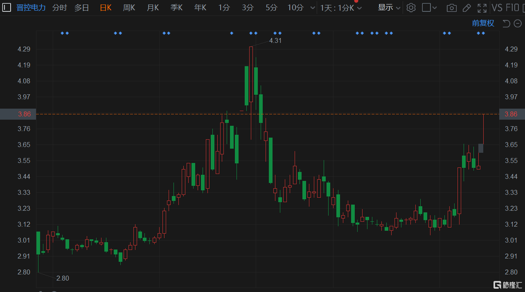Click the 晋控电力 stock name

pyautogui.click(x=31, y=7)
